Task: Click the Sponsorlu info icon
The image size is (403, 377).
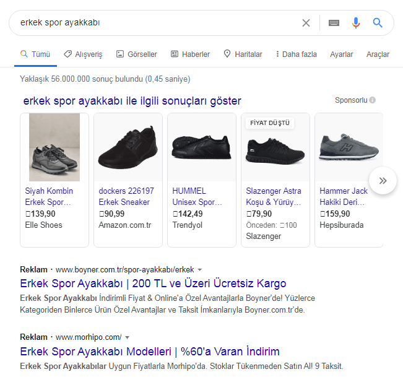Action: [x=373, y=100]
